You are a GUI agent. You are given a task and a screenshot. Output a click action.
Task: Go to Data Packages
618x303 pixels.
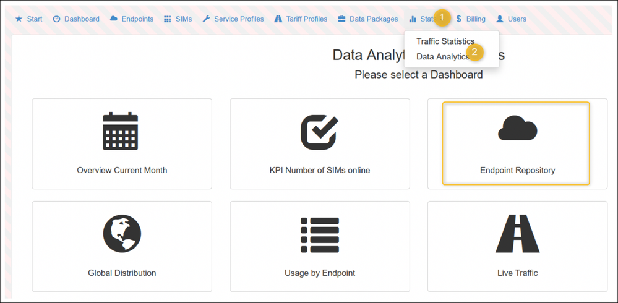pyautogui.click(x=368, y=19)
